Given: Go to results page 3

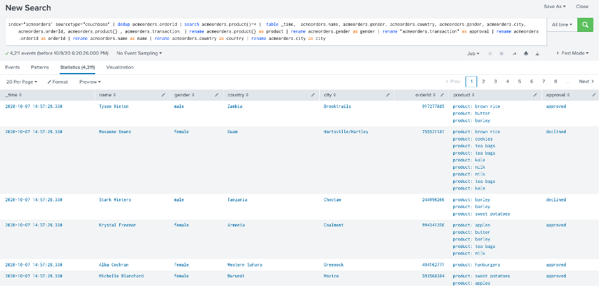Looking at the screenshot, I should (495, 82).
